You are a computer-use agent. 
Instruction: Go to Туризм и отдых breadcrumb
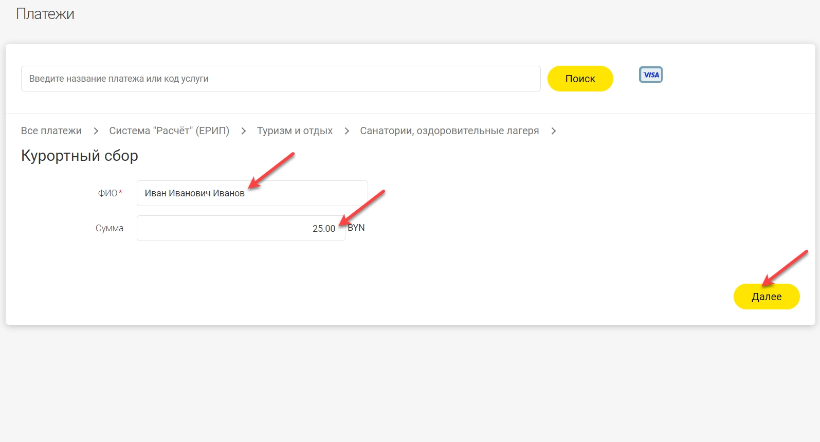(x=295, y=131)
